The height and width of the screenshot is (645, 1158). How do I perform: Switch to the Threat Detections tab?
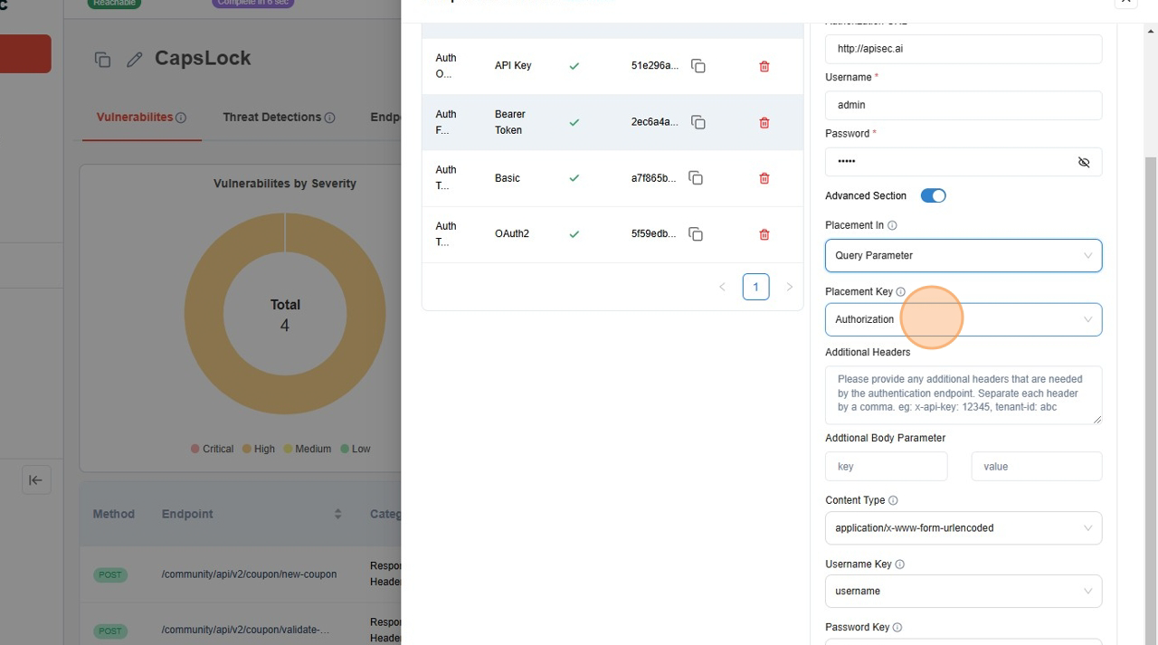[272, 117]
